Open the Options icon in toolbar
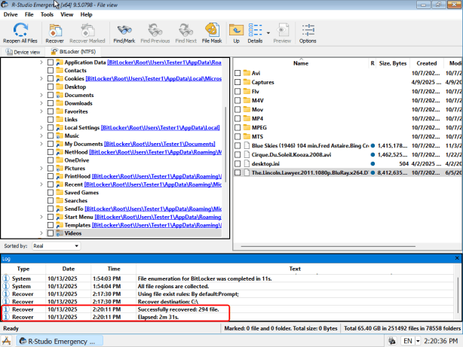The image size is (463, 347). click(308, 33)
